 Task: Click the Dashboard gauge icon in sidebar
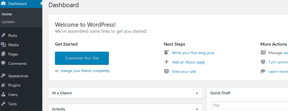pyautogui.click(x=3, y=4)
